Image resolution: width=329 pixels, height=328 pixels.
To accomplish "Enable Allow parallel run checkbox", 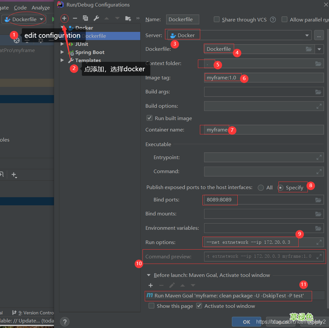I will (284, 20).
